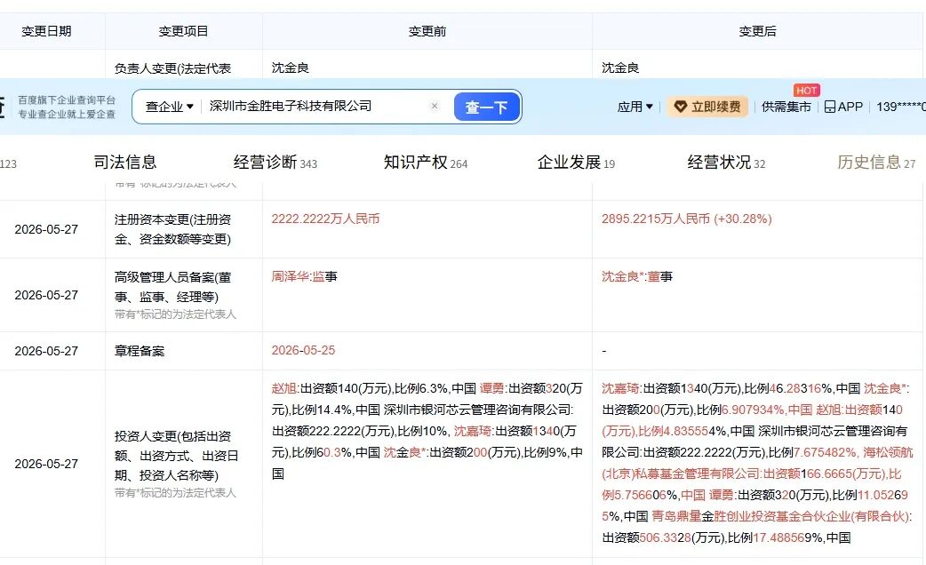Open the 查企业 search type dropdown
This screenshot has width=926, height=565.
[x=170, y=107]
